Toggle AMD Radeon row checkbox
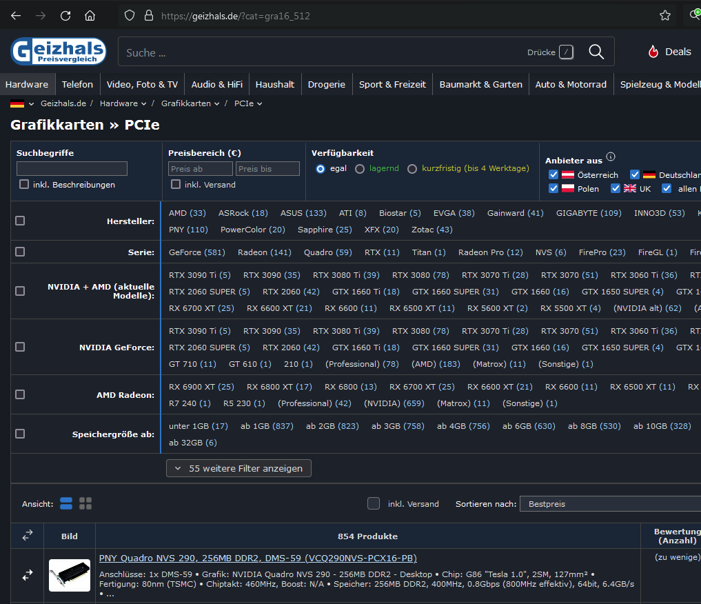Image resolution: width=701 pixels, height=604 pixels. [20, 394]
